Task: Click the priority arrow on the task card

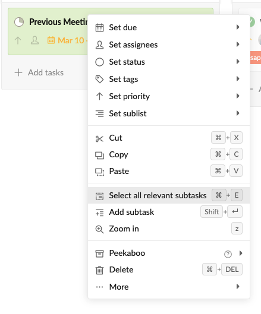Action: pyautogui.click(x=18, y=40)
